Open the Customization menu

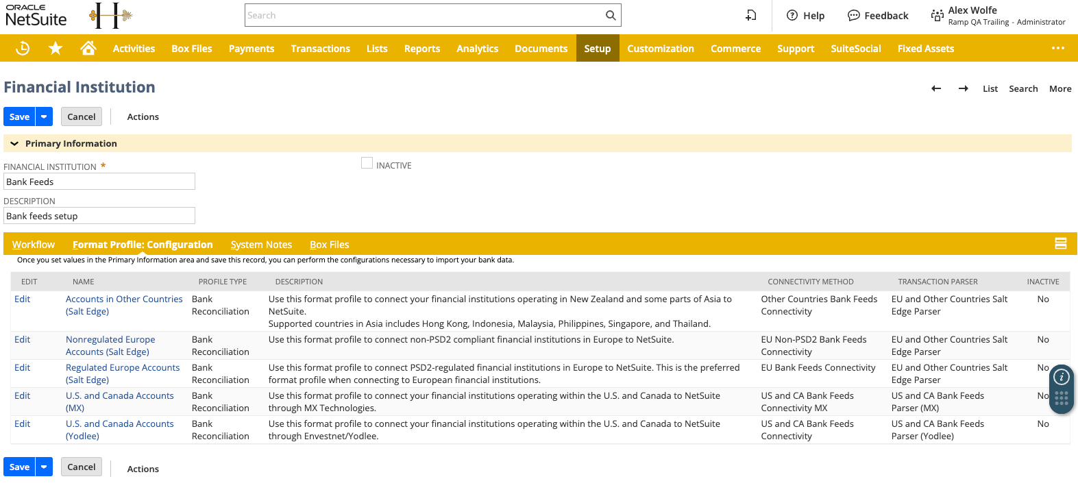click(x=661, y=48)
